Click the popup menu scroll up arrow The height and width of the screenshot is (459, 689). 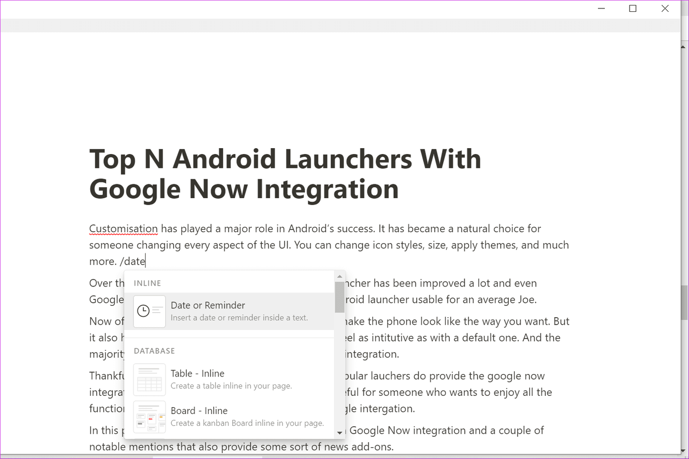(x=340, y=276)
